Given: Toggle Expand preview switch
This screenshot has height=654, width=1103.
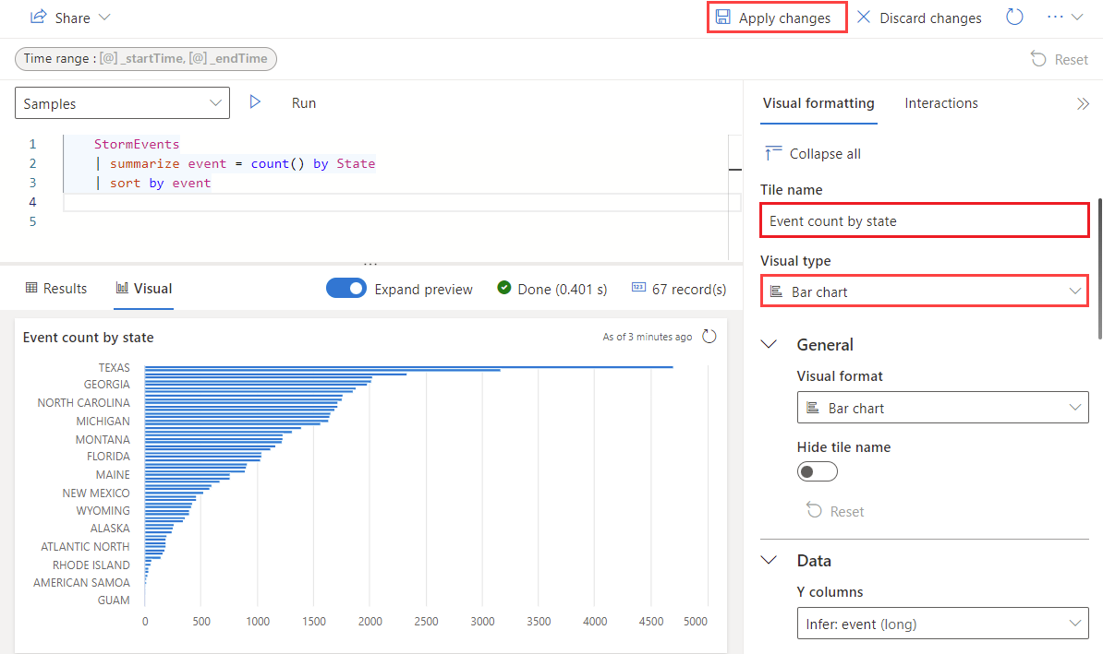Looking at the screenshot, I should 346,289.
